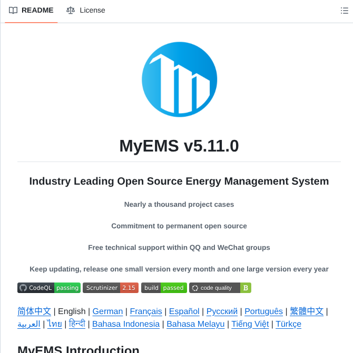The height and width of the screenshot is (353, 353).
Task: Open the 繁體中文 language link
Action: pos(307,311)
